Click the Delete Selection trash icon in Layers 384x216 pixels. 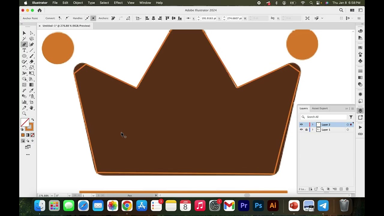(x=347, y=189)
